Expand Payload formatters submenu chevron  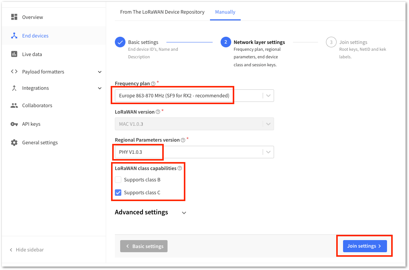coord(100,72)
